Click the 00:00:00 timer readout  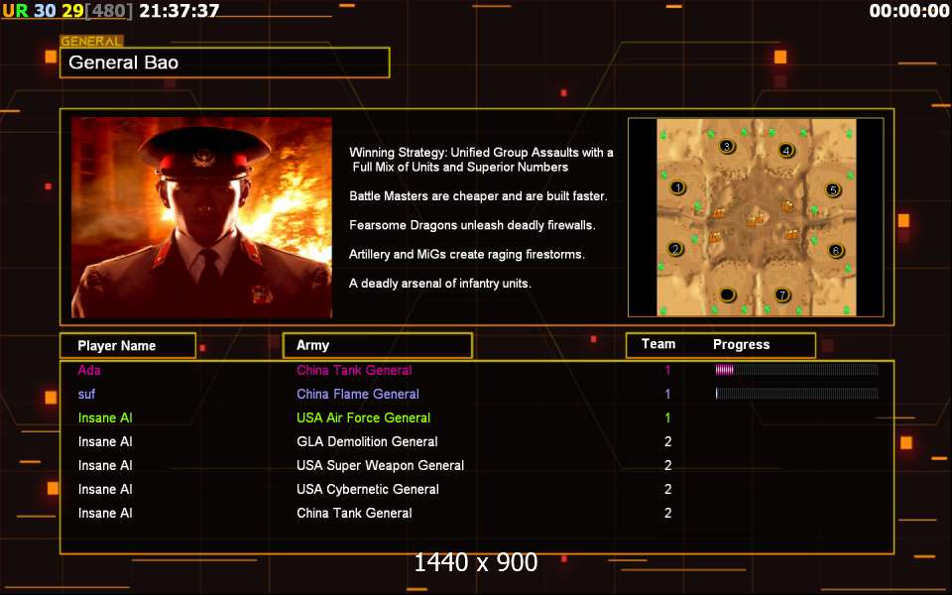pyautogui.click(x=909, y=10)
